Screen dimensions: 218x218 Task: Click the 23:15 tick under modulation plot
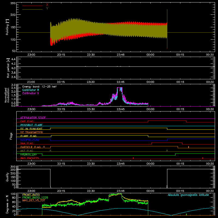coord(61,109)
